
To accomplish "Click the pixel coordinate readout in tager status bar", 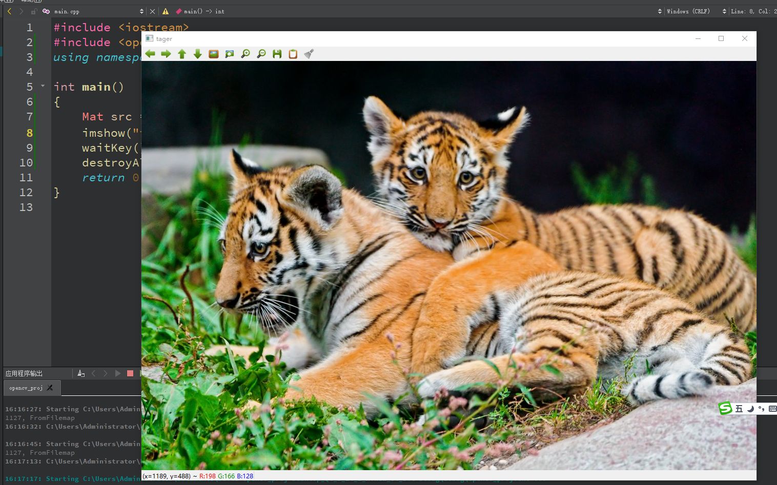I will (x=167, y=476).
